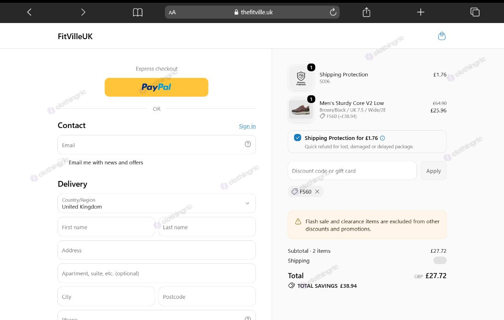Viewport: 504px width, 320px height.
Task: Select the Men's Sturdy Core V2 Low title
Action: coord(352,103)
